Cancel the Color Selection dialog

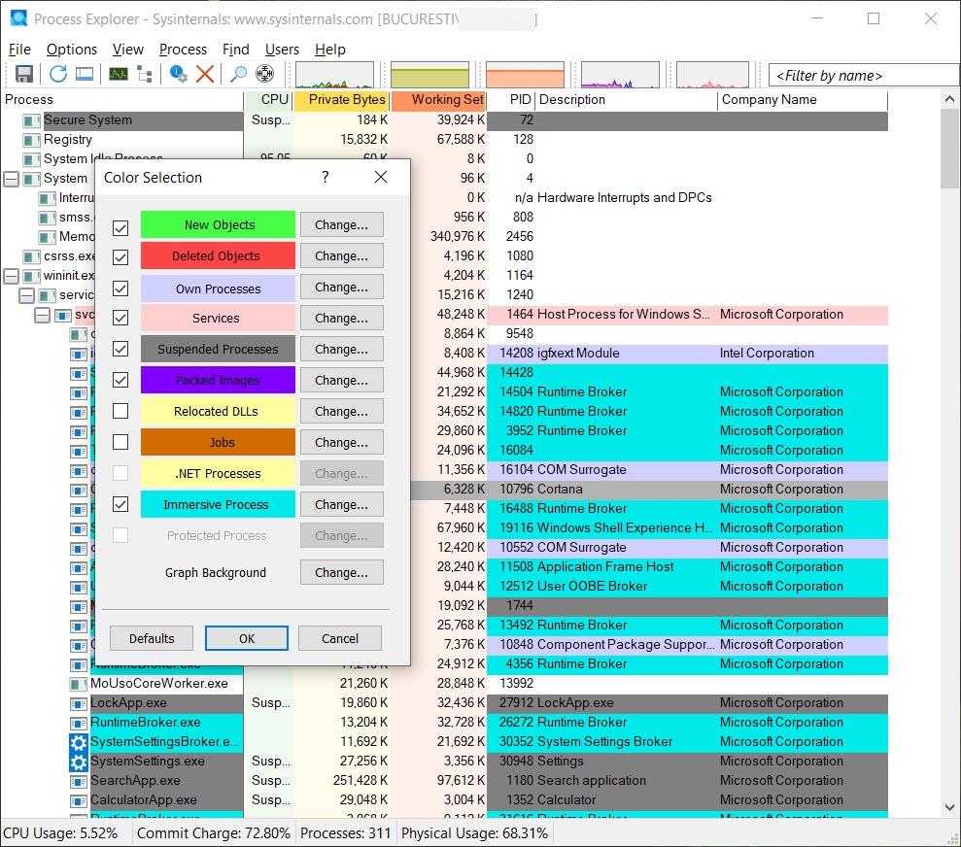tap(340, 639)
